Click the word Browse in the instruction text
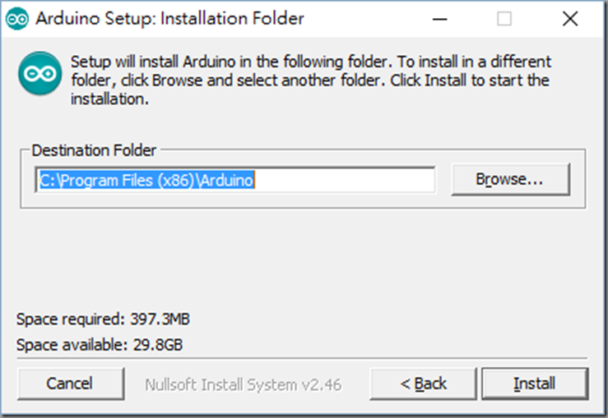 coord(177,80)
